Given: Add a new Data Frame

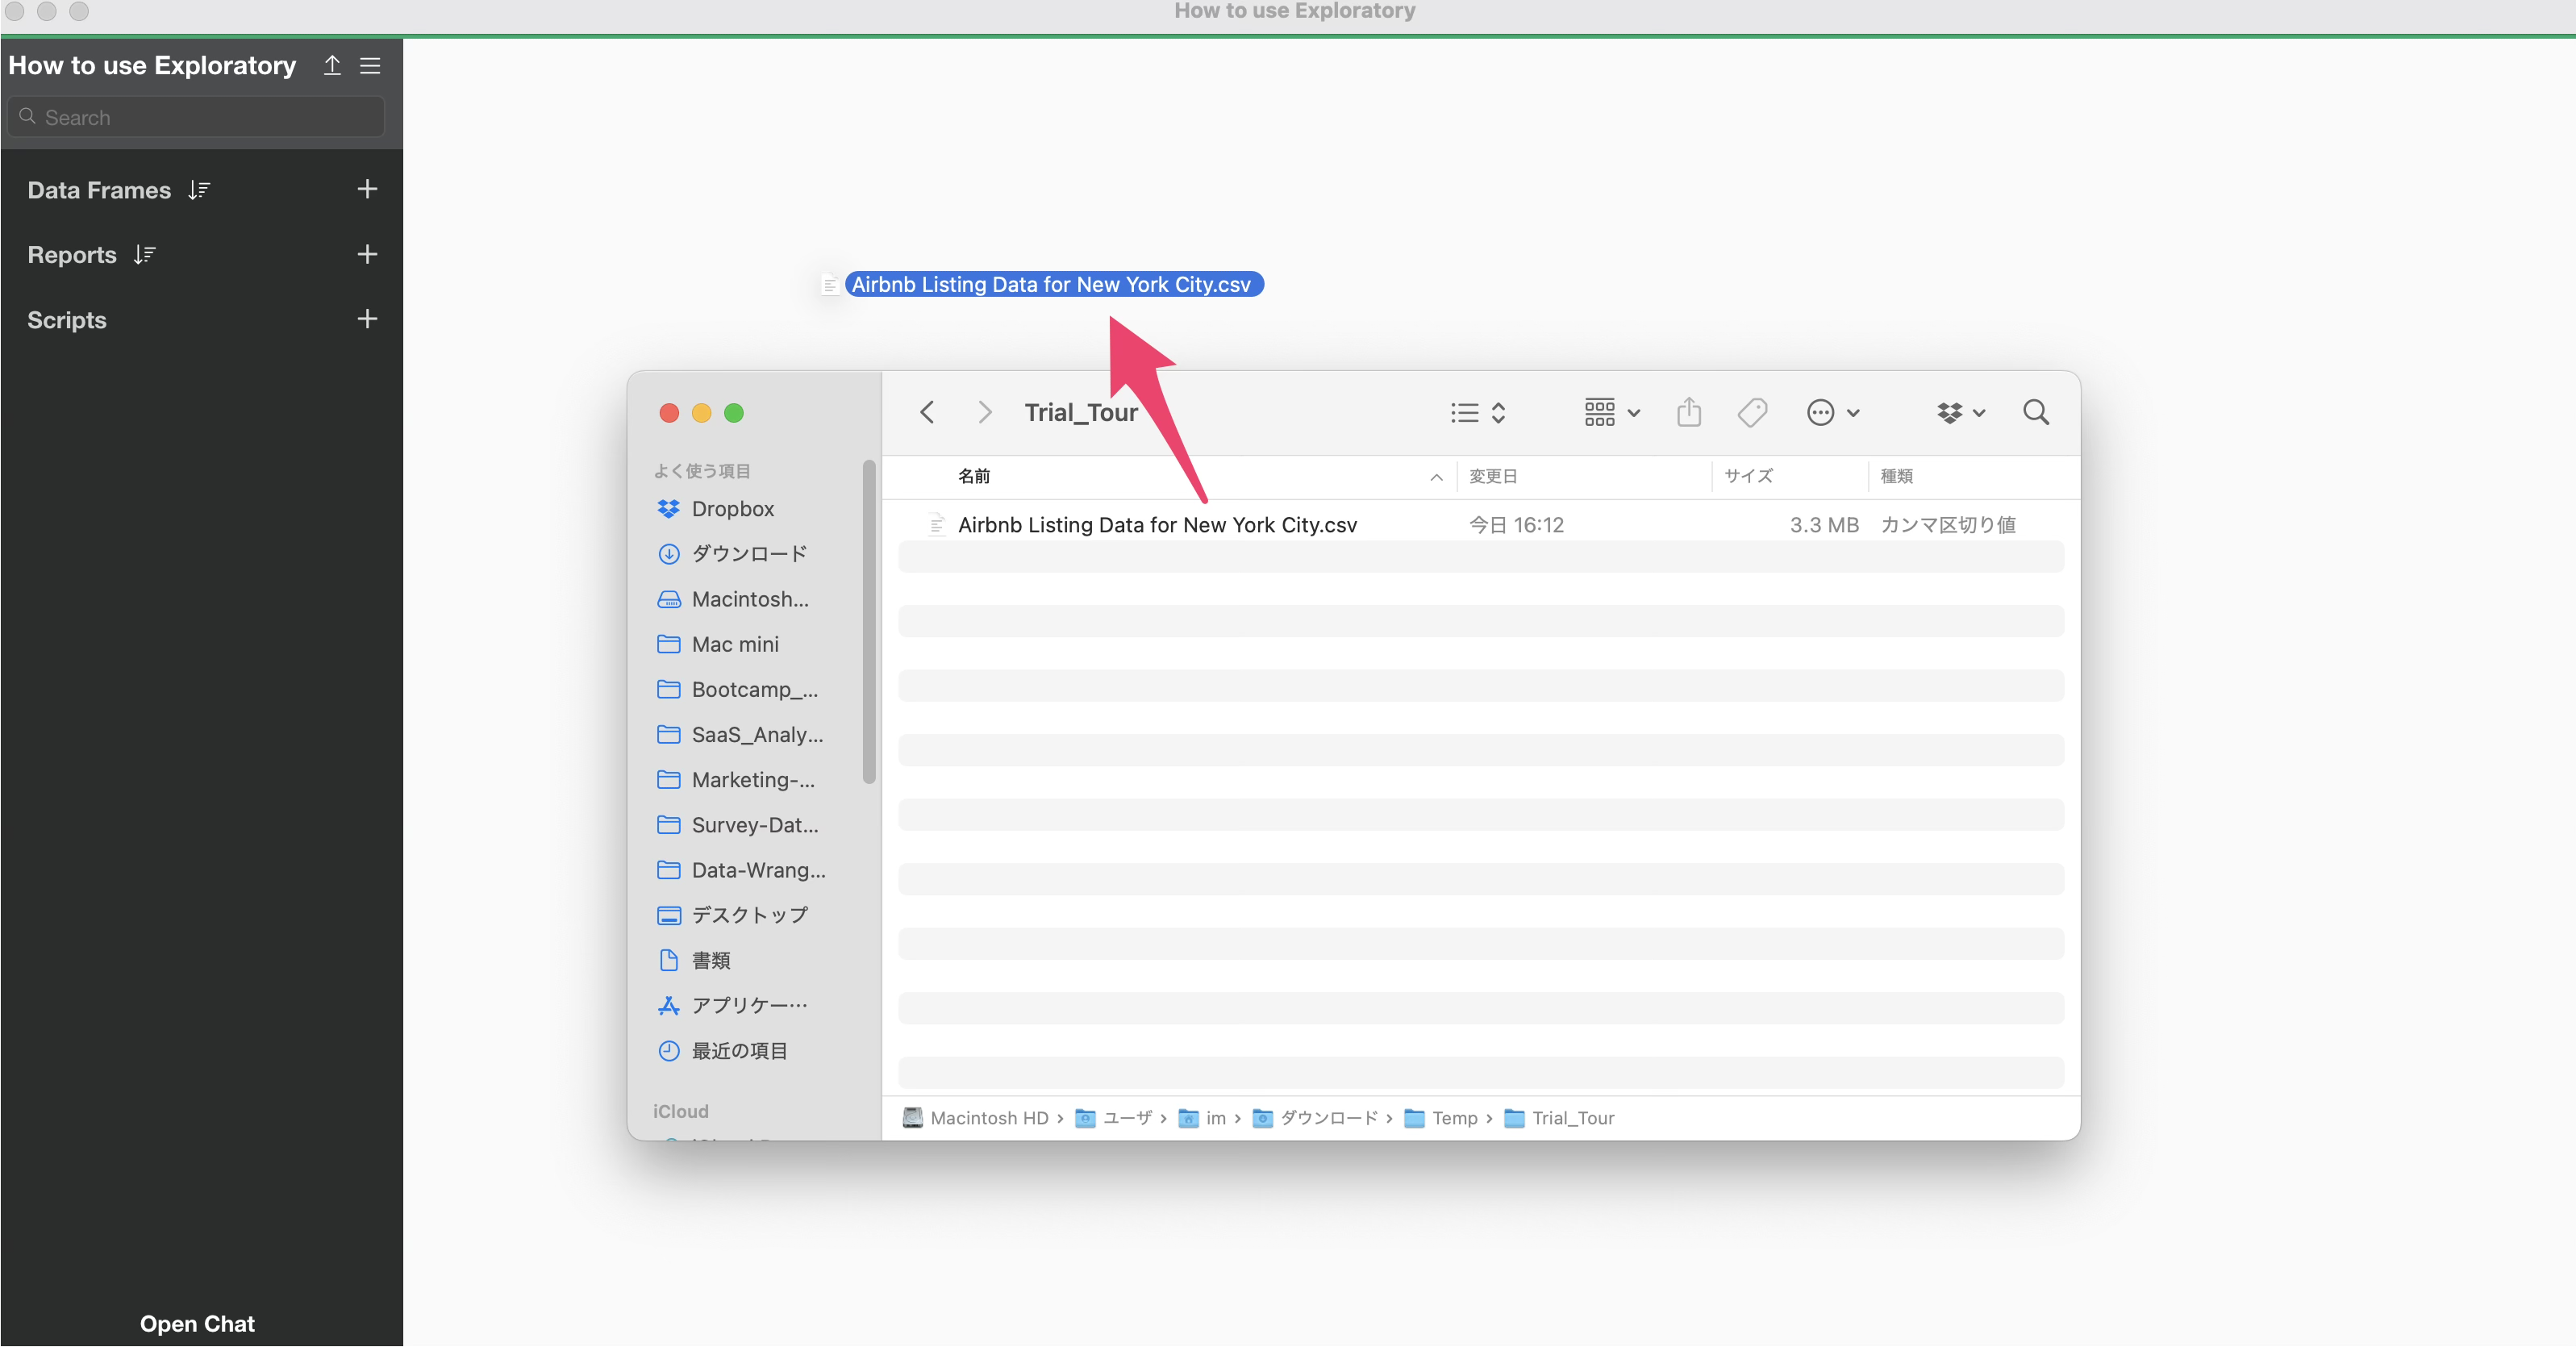Looking at the screenshot, I should pos(367,189).
